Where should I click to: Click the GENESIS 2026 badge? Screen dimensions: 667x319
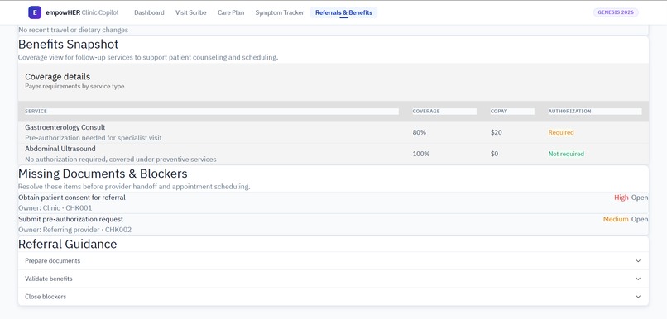click(x=616, y=12)
